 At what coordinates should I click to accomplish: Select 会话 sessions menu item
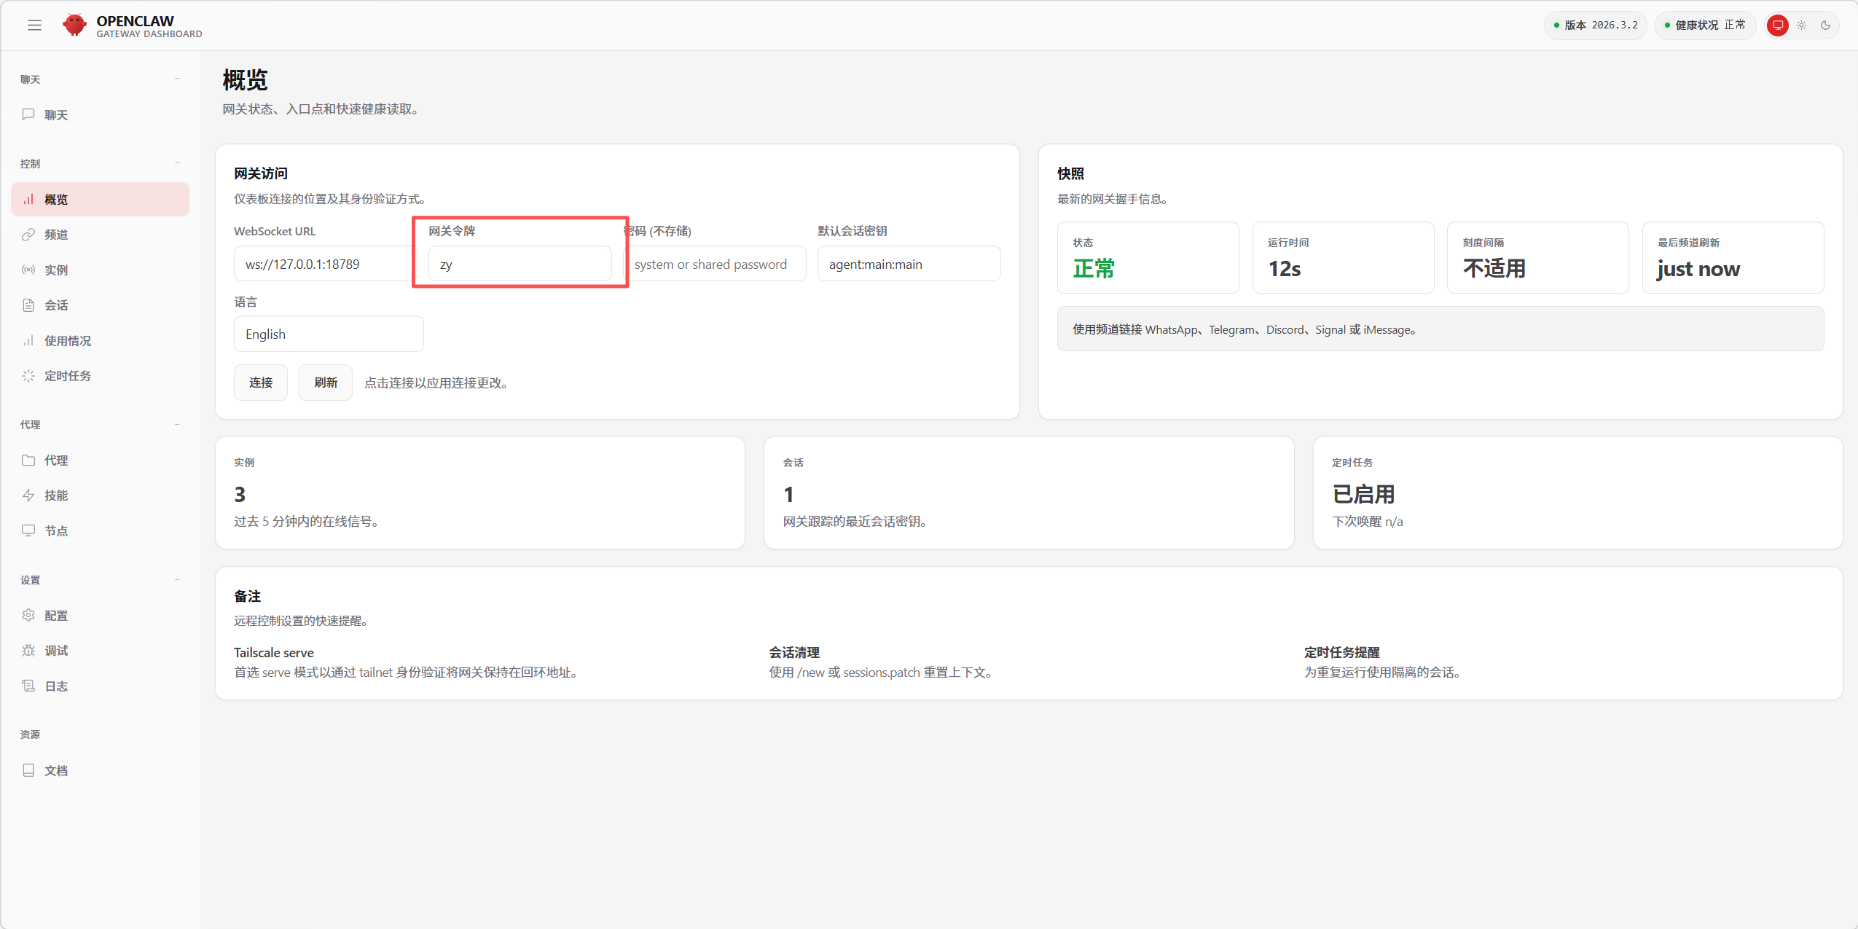(x=55, y=305)
